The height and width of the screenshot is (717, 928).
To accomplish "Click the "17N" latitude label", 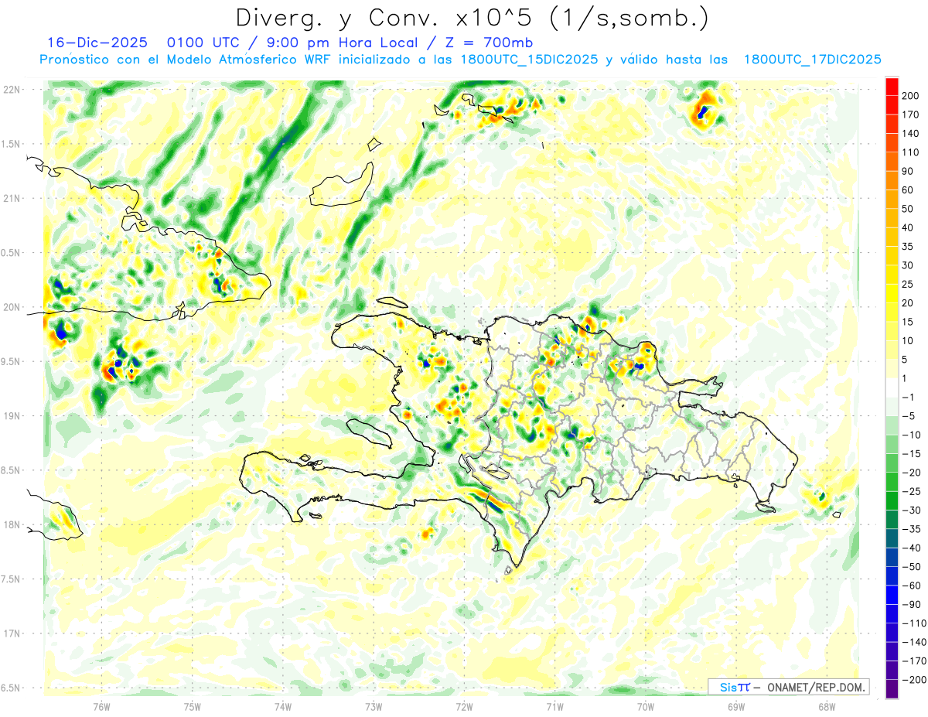I will 12,633.
